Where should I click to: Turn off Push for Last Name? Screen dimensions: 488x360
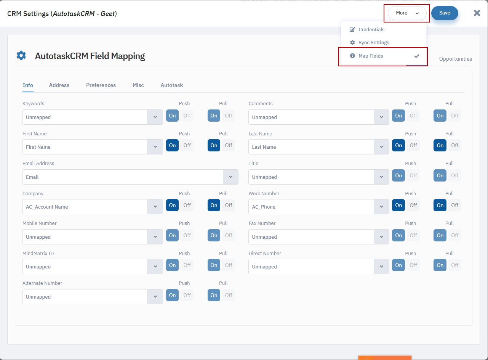[x=413, y=145]
